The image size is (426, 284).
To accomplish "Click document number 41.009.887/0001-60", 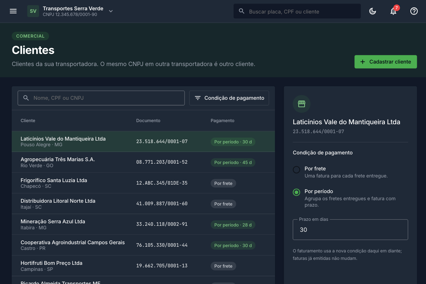I will point(162,204).
